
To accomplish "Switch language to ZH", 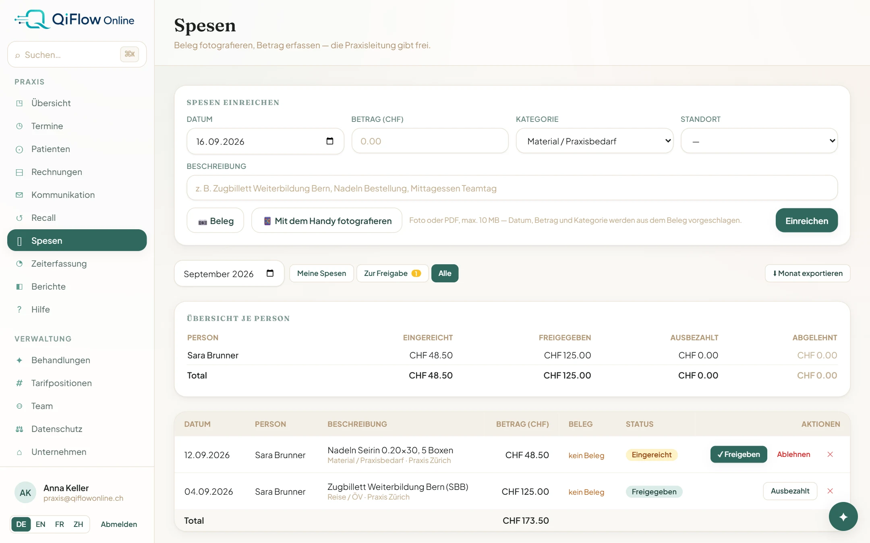I will 78,524.
